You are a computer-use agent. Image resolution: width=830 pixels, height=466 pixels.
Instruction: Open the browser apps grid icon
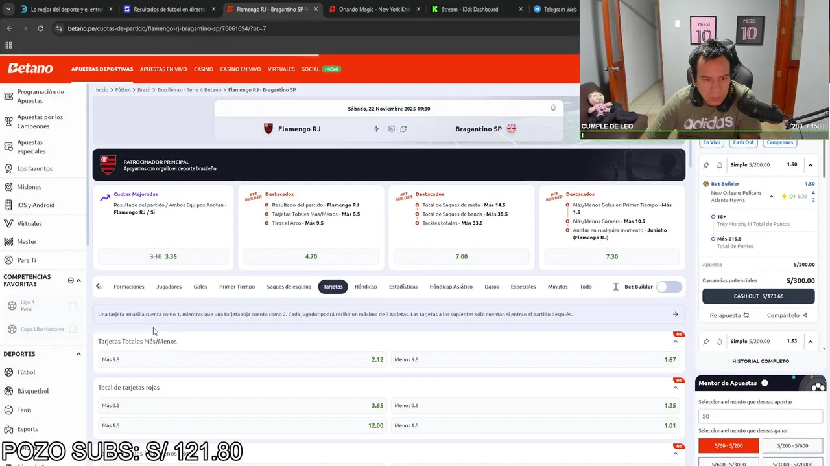[x=8, y=45]
